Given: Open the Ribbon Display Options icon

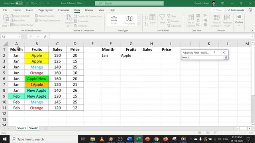Looking at the screenshot, I should pyautogui.click(x=223, y=3).
